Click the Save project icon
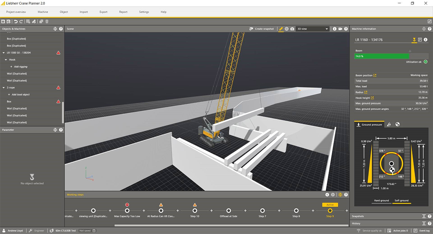The image size is (433, 234). 3,22
